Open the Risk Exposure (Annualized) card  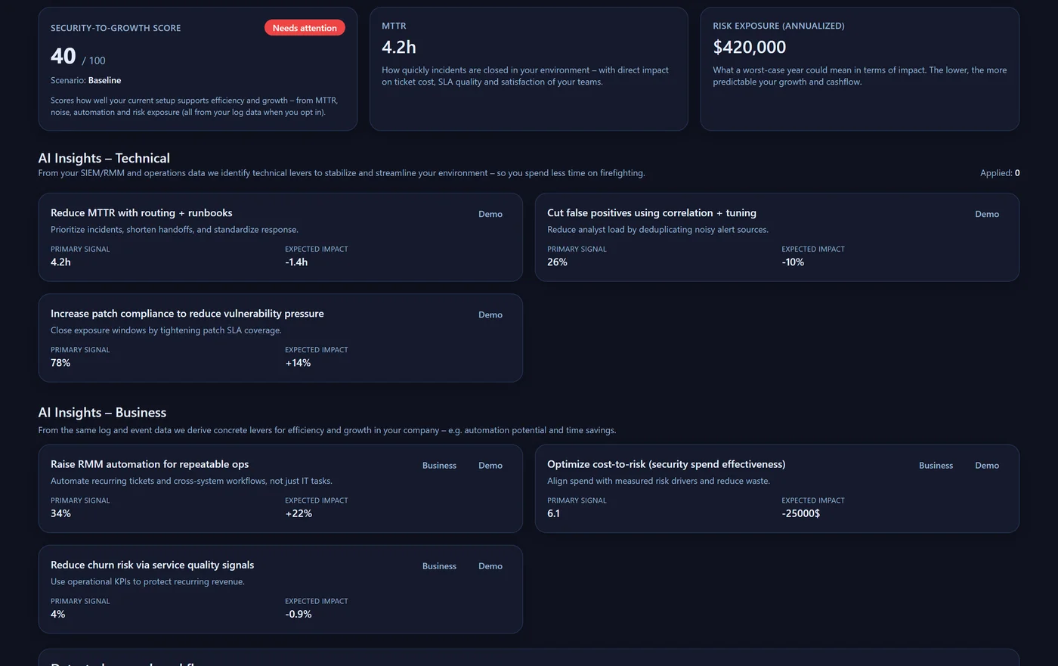pos(859,68)
